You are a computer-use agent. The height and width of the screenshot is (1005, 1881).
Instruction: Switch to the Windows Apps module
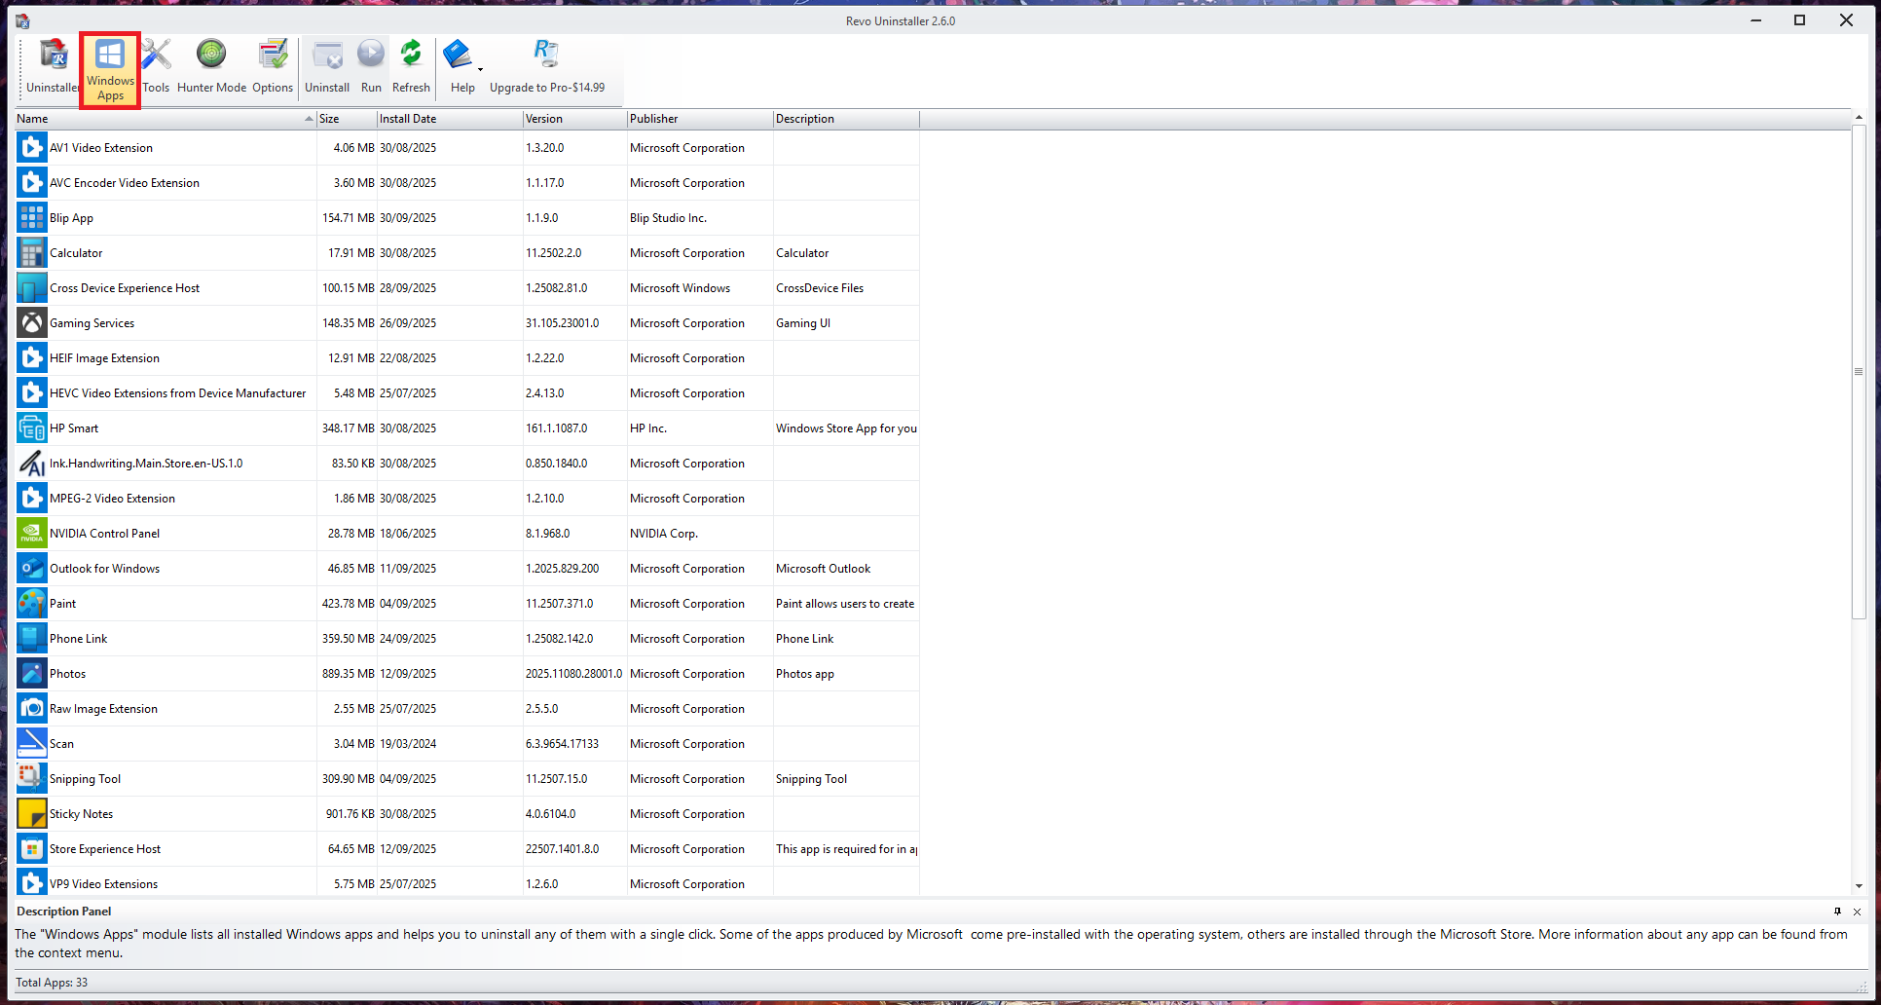(110, 70)
